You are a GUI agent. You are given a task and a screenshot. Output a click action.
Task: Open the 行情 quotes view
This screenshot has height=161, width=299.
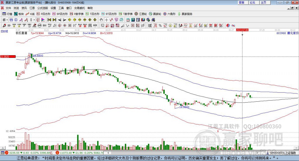[x=7, y=14]
